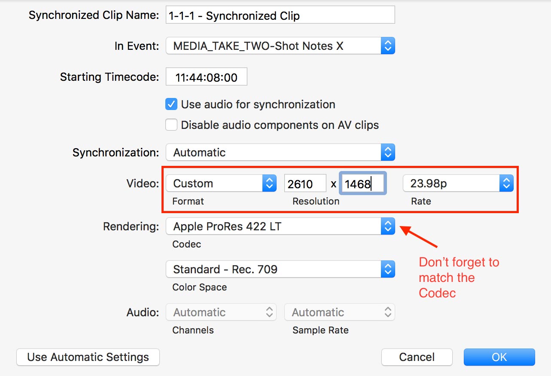
Task: Edit the Synchronized Clip Name field
Action: pos(280,15)
